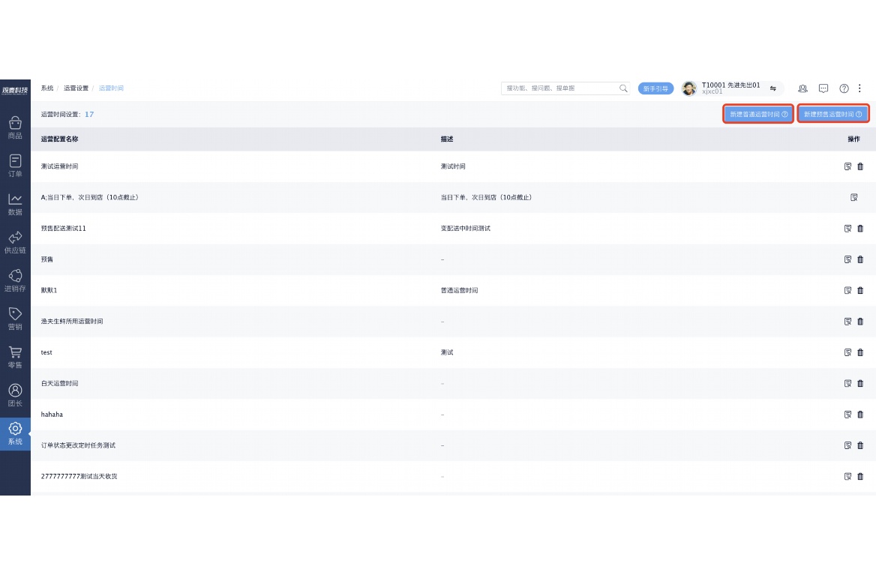Viewport: 876px width, 575px height.
Task: Click the edit icon for 测试运营时间 row
Action: coord(847,166)
